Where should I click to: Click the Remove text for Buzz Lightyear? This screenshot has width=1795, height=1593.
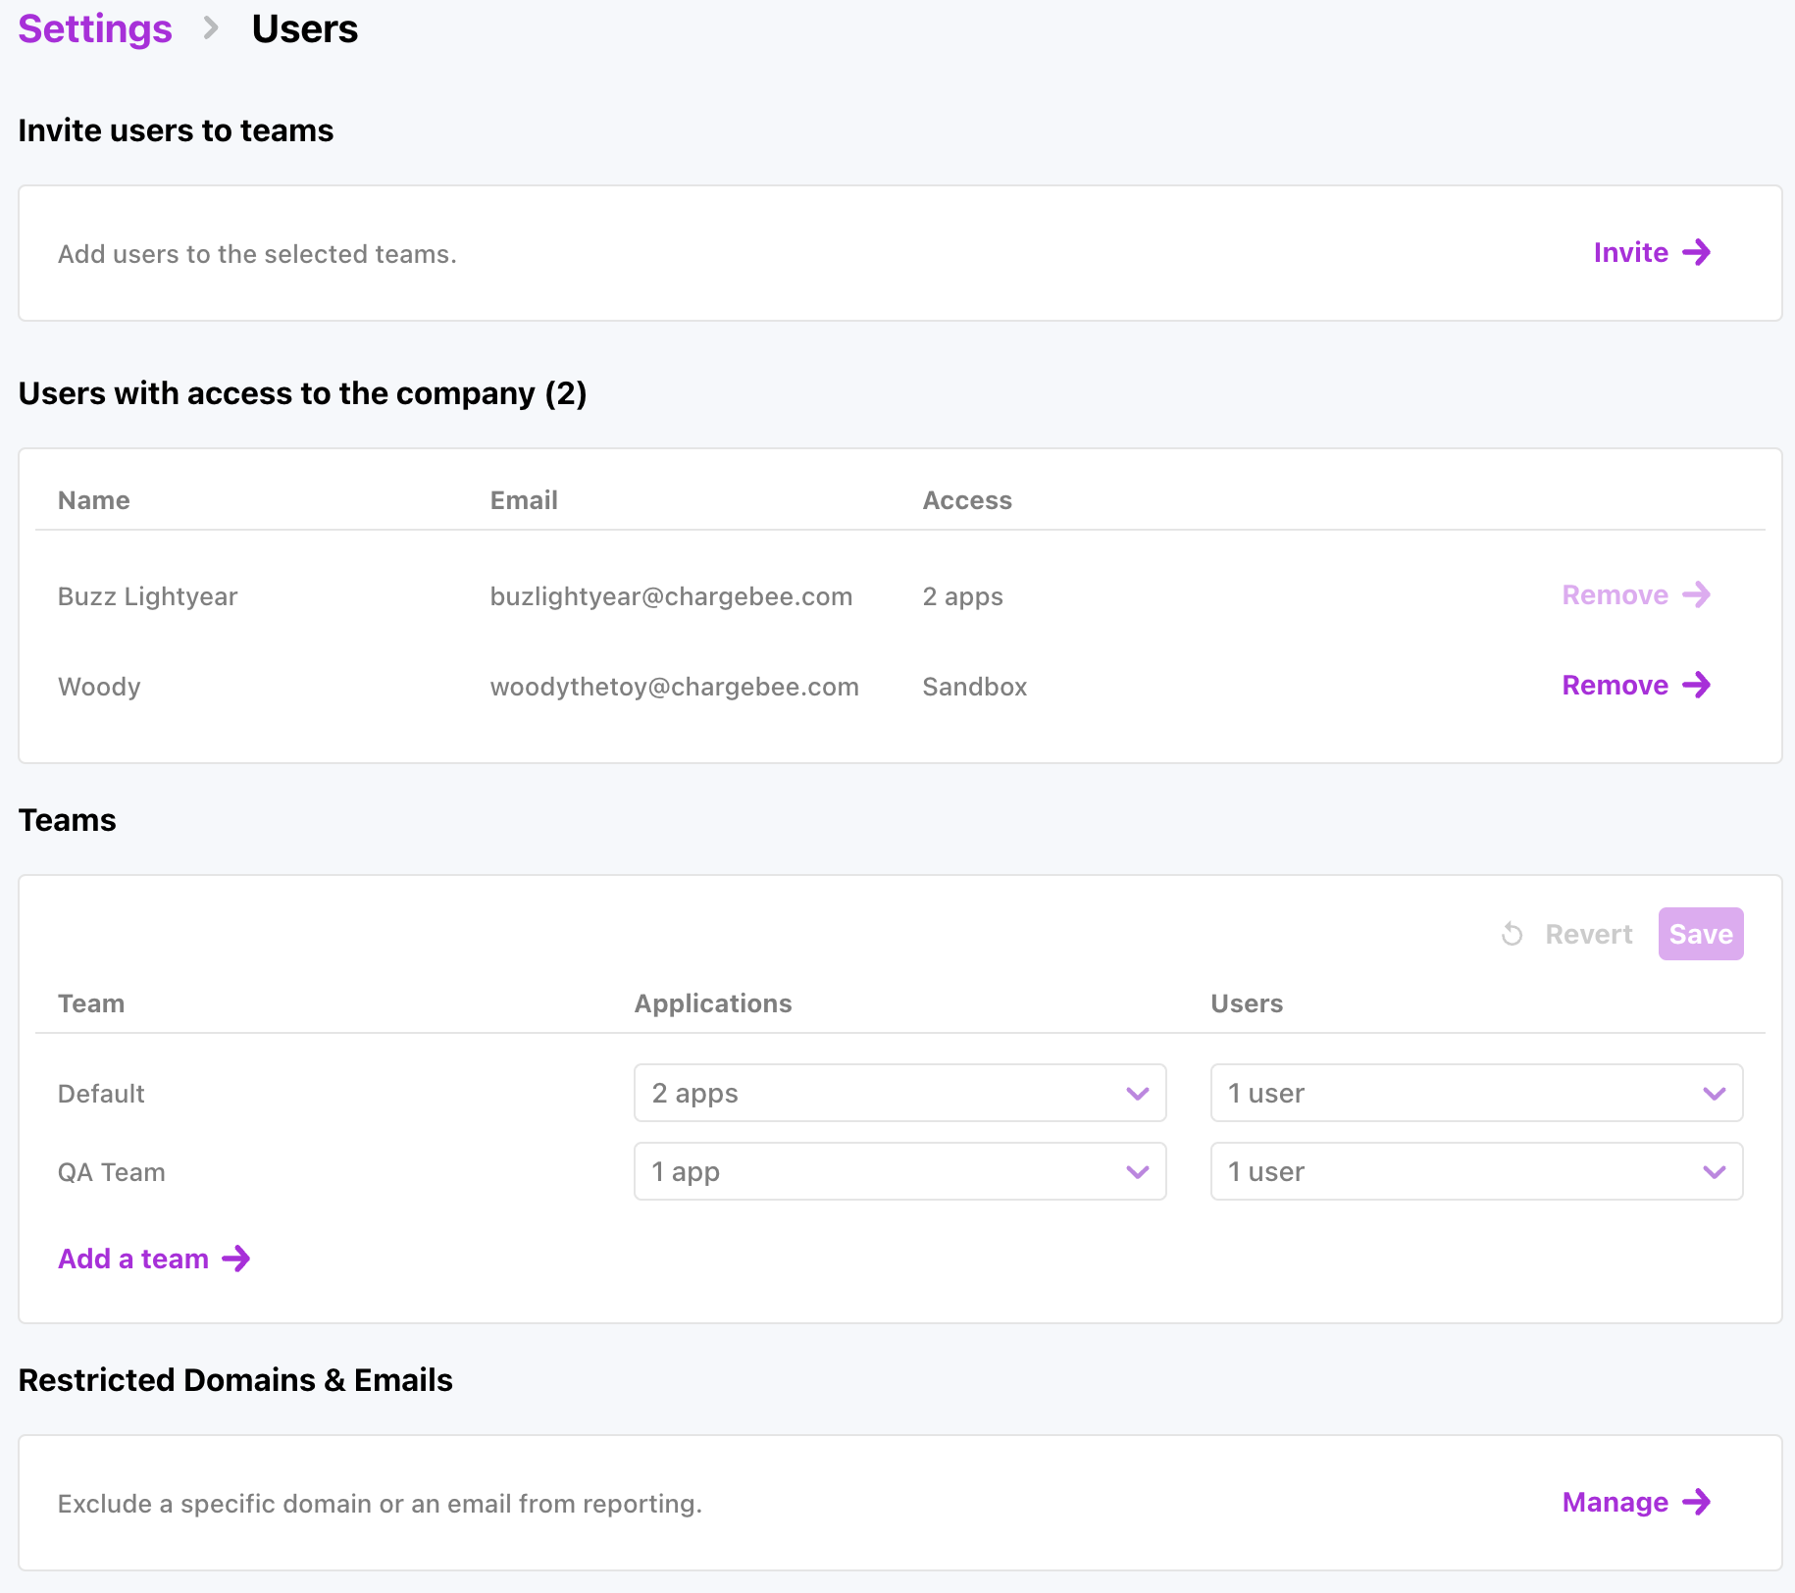(x=1615, y=595)
